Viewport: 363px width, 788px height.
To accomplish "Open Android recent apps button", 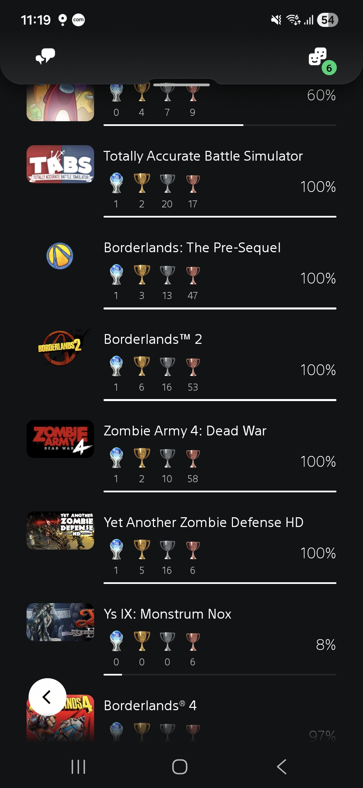I will click(78, 767).
